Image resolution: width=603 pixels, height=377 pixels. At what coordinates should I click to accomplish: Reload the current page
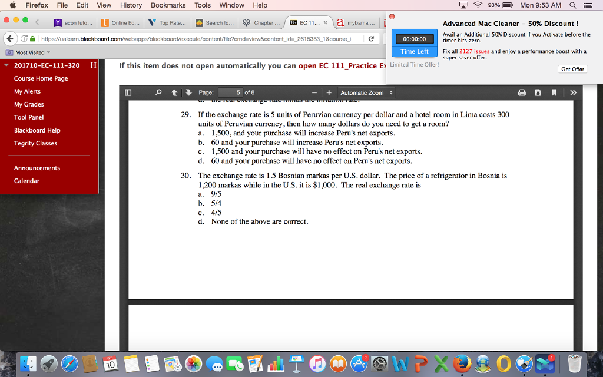pos(371,39)
